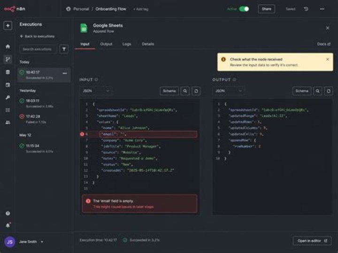The image size is (338, 253).
Task: Search within the INPUT panel
Action: tap(185, 91)
